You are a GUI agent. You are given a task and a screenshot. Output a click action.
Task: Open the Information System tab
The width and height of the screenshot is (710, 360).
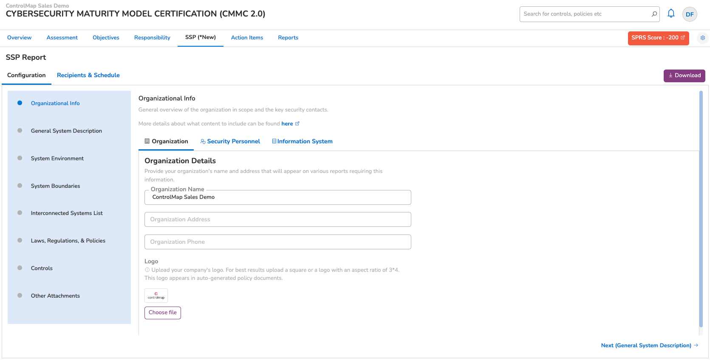tap(302, 141)
